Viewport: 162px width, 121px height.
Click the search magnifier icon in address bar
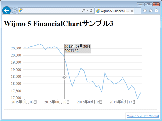tap(84, 10)
